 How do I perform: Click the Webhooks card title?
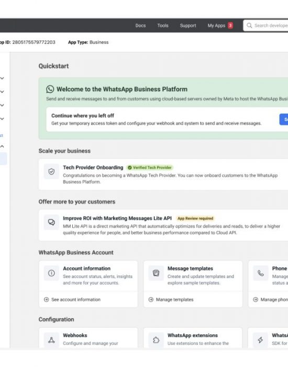(x=75, y=336)
